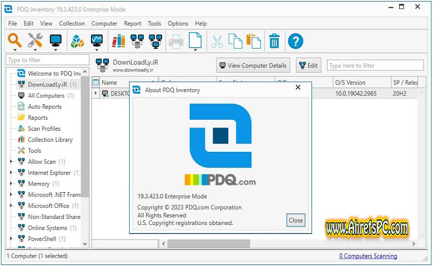Close About PDQ Inventory dialog with X
The image size is (433, 266).
[x=298, y=88]
